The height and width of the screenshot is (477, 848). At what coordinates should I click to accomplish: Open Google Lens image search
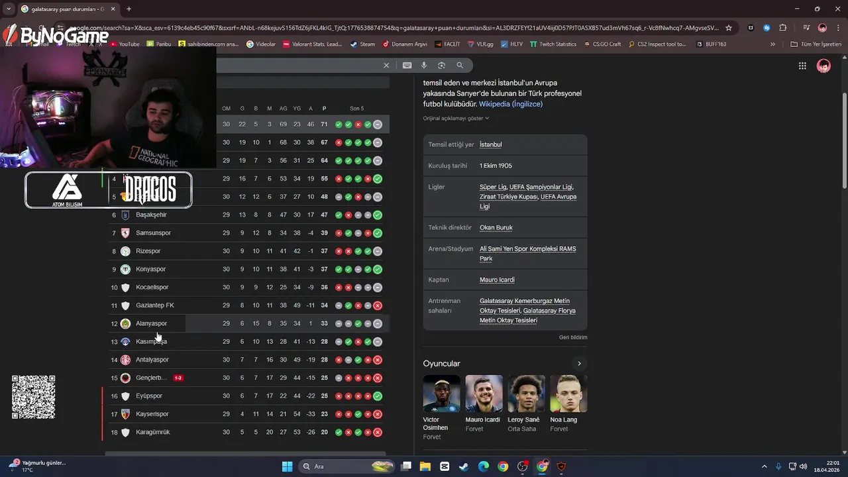[441, 66]
